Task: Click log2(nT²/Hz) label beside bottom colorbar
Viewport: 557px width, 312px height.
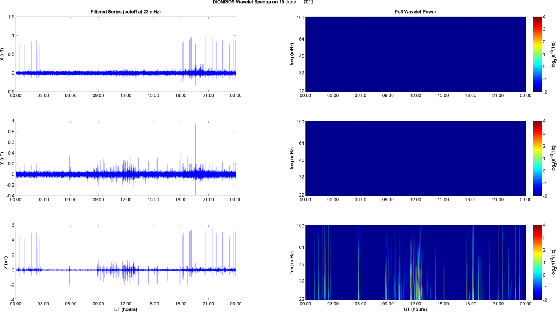Action: click(554, 262)
